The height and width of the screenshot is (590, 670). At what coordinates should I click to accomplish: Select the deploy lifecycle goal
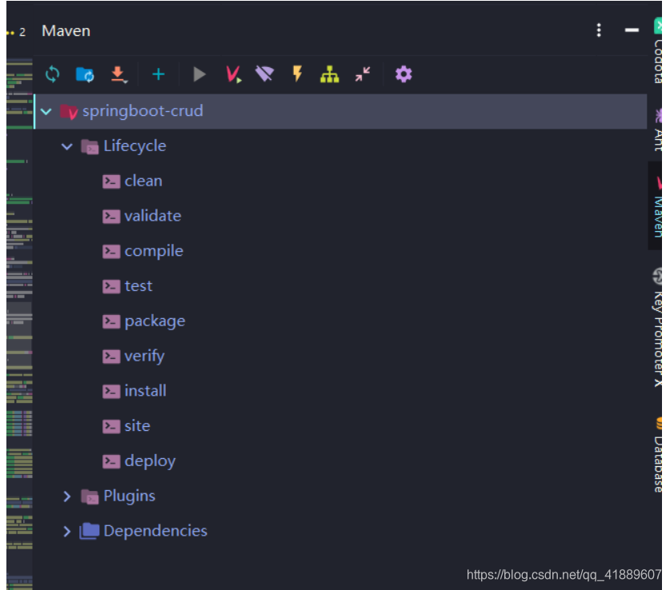150,460
